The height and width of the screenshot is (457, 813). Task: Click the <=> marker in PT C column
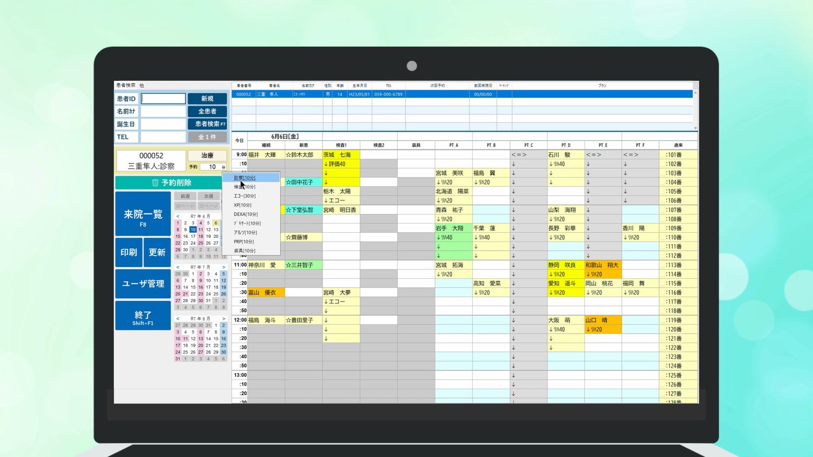point(519,155)
